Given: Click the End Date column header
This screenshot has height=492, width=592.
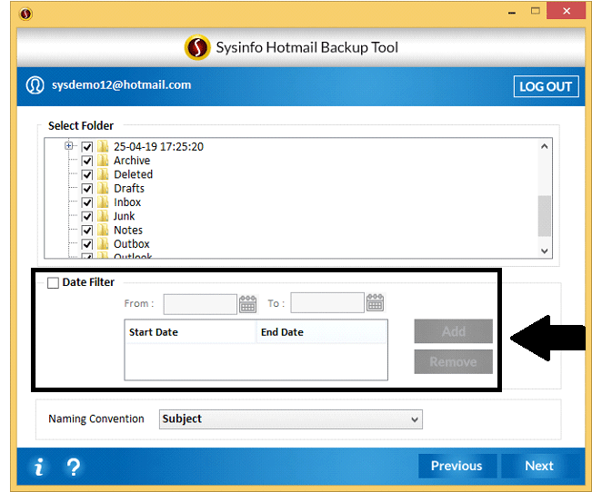Looking at the screenshot, I should tap(322, 332).
